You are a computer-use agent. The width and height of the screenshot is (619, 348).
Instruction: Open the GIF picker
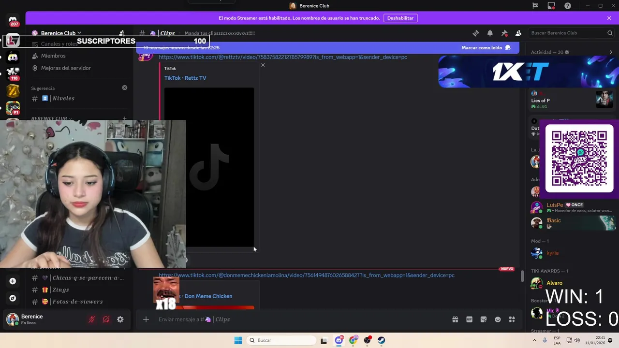pyautogui.click(x=469, y=319)
